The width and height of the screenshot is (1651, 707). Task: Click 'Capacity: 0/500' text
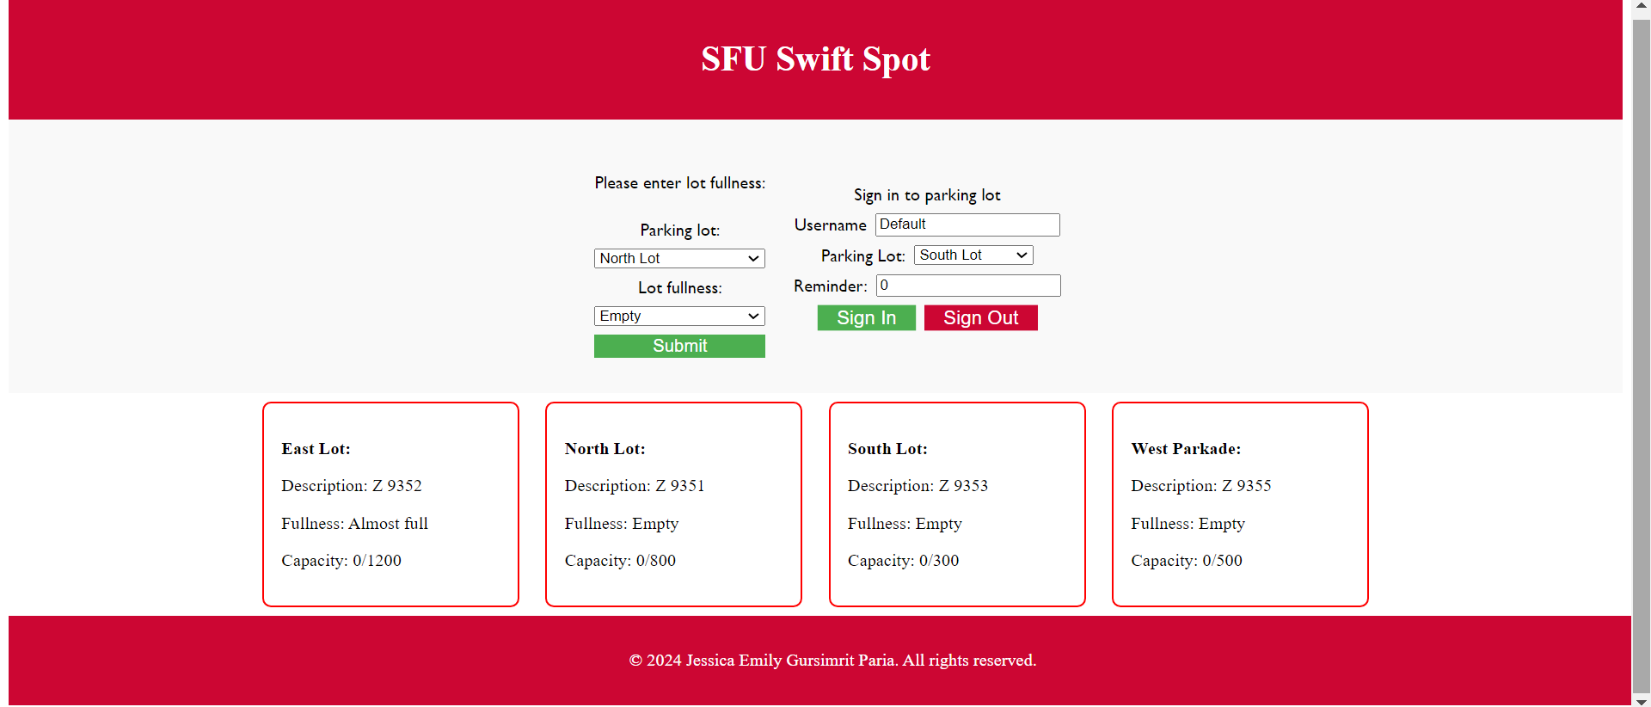1187,561
